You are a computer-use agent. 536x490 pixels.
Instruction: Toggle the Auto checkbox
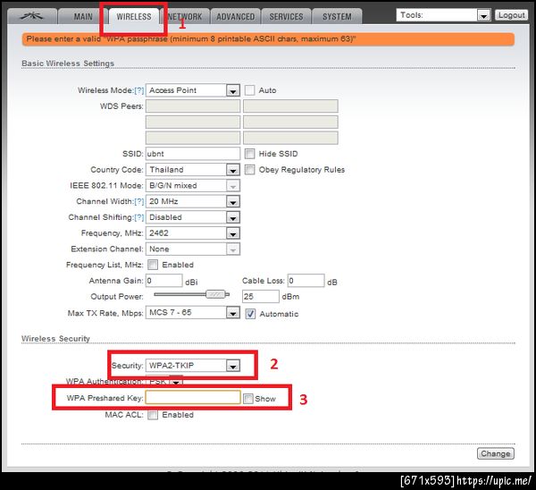click(249, 90)
